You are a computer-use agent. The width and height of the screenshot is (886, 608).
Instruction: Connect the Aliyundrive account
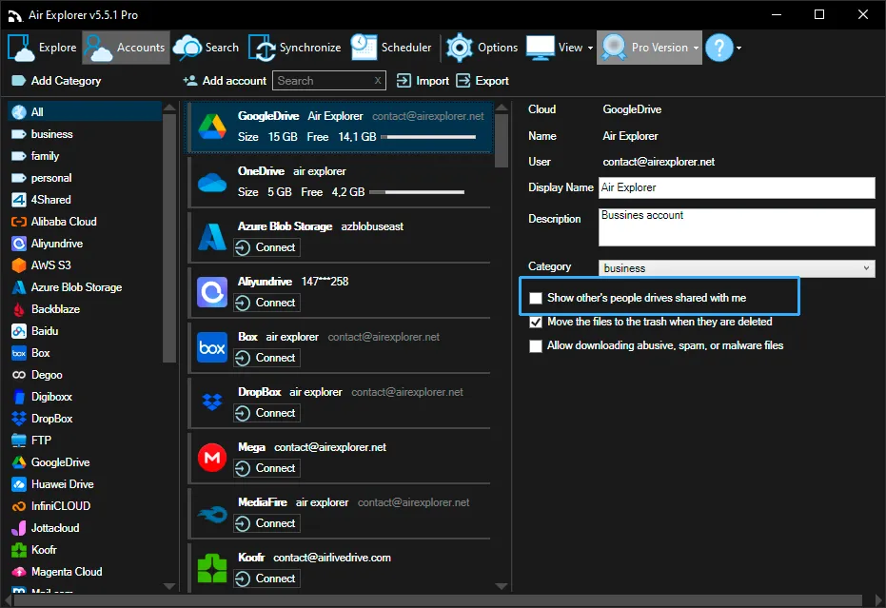click(x=266, y=303)
